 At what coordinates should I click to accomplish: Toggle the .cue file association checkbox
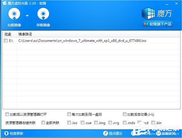coord(83,123)
